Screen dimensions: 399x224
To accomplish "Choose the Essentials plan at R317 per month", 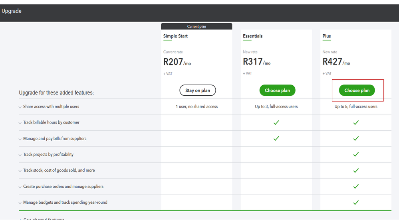I will click(277, 90).
